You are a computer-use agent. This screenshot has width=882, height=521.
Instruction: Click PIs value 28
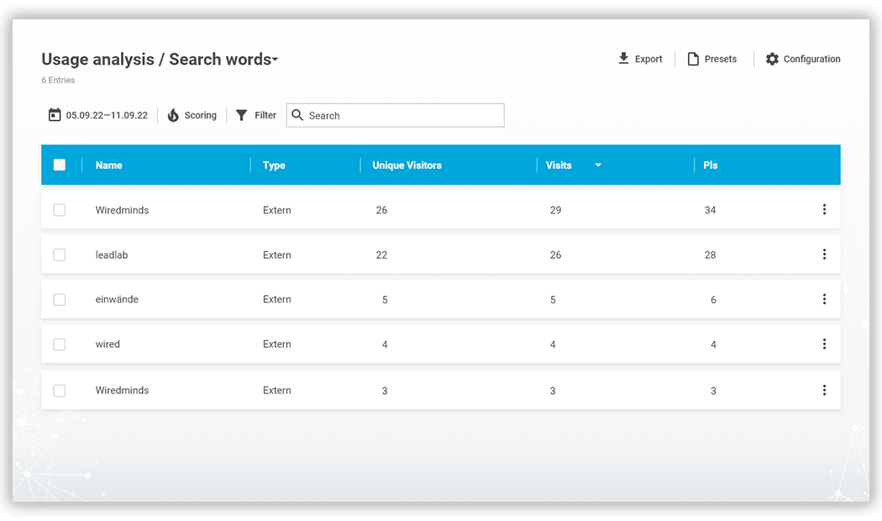tap(710, 255)
